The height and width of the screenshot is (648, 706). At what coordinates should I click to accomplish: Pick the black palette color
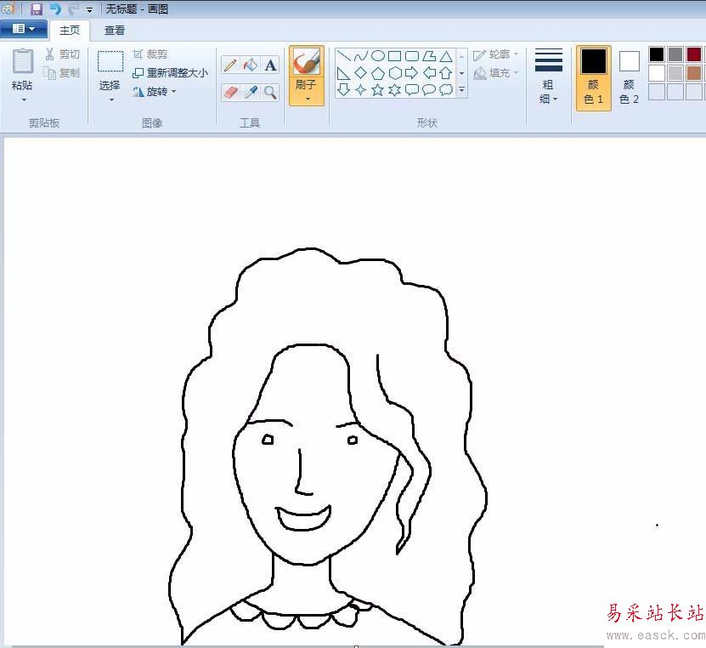click(657, 54)
